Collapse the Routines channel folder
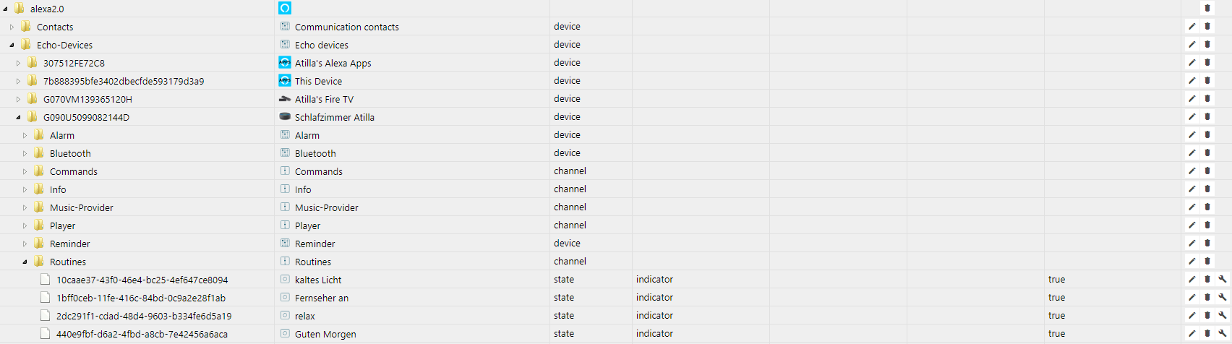 [25, 262]
